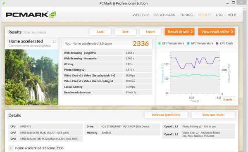Click the Load button

pyautogui.click(x=100, y=32)
